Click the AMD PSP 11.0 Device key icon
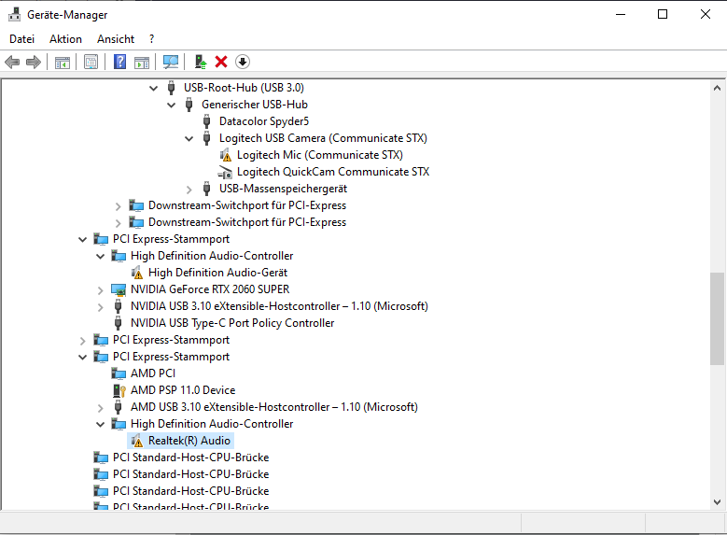Viewport: 727px width, 535px height. click(119, 390)
